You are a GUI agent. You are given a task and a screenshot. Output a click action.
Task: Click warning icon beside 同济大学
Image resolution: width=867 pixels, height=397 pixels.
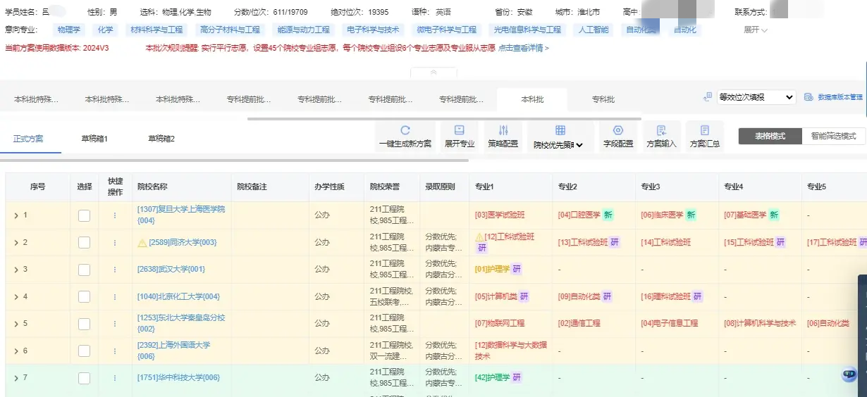[142, 242]
